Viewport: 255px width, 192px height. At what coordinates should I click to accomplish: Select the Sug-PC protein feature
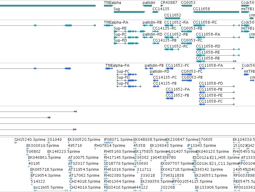(127, 74)
